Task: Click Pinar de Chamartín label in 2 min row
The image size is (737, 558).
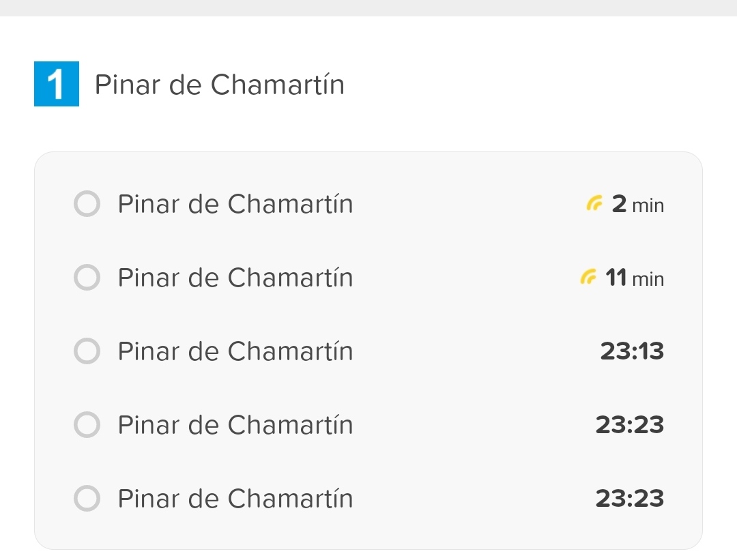Action: (235, 204)
